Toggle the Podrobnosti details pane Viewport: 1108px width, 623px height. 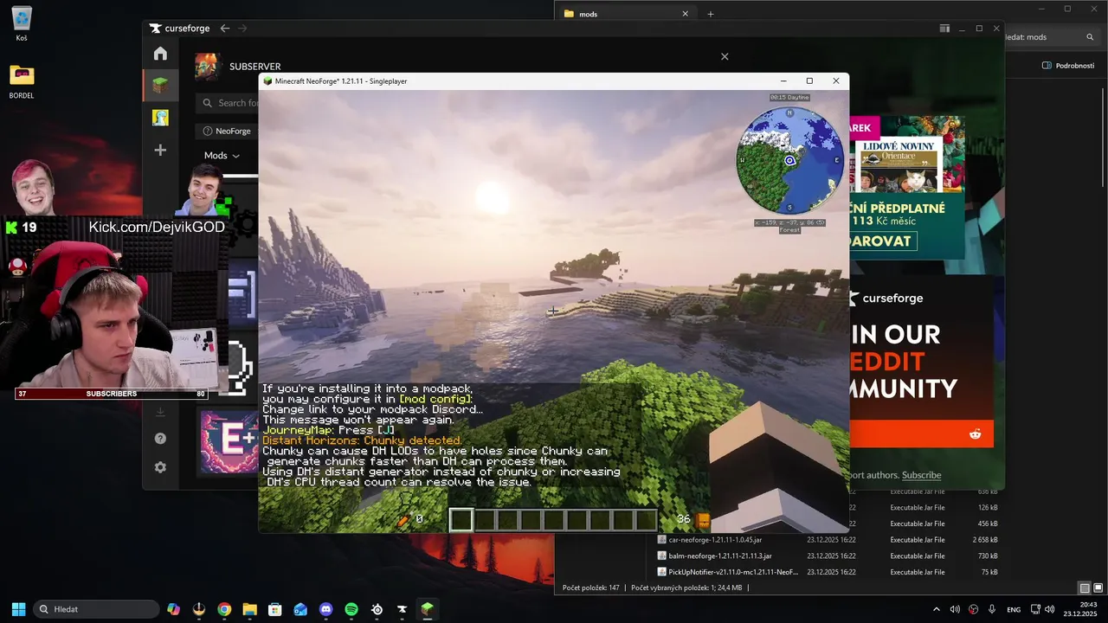tap(1068, 65)
